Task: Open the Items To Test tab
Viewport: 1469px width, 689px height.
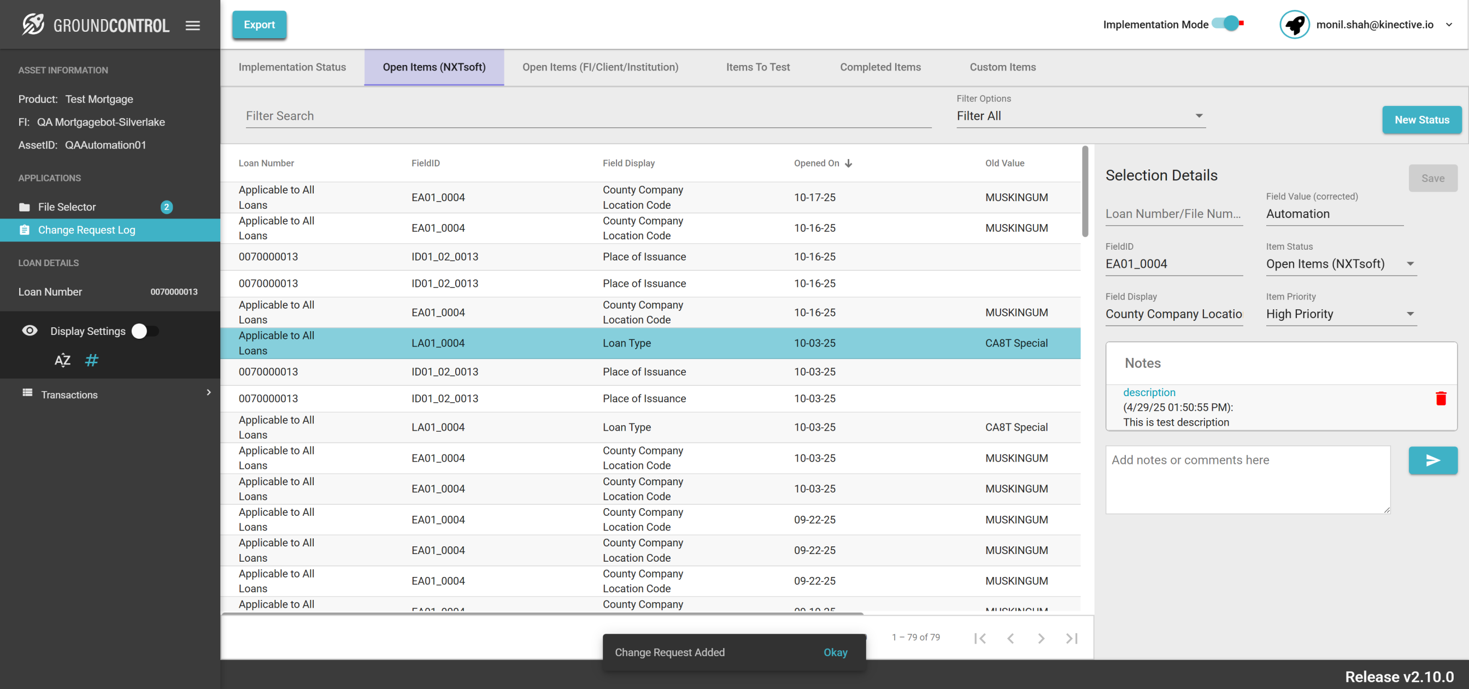Action: [757, 67]
